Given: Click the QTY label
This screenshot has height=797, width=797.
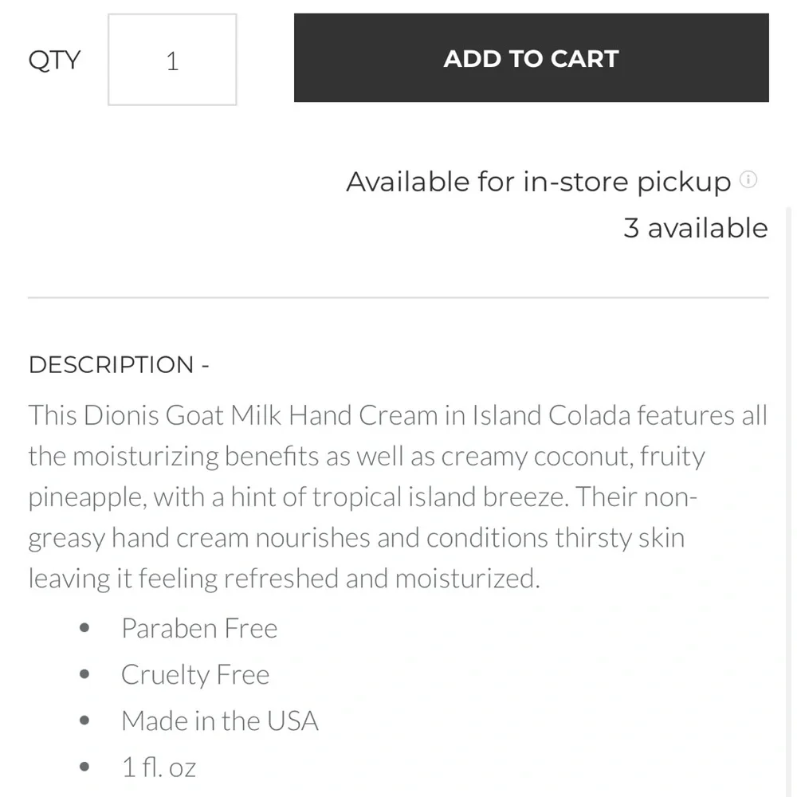Looking at the screenshot, I should [x=55, y=59].
